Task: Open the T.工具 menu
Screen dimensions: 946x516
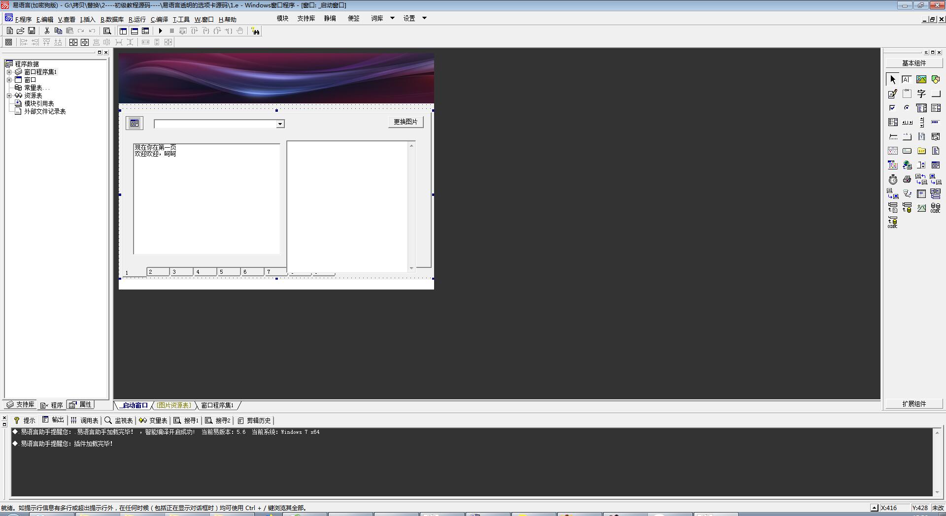Action: click(181, 19)
